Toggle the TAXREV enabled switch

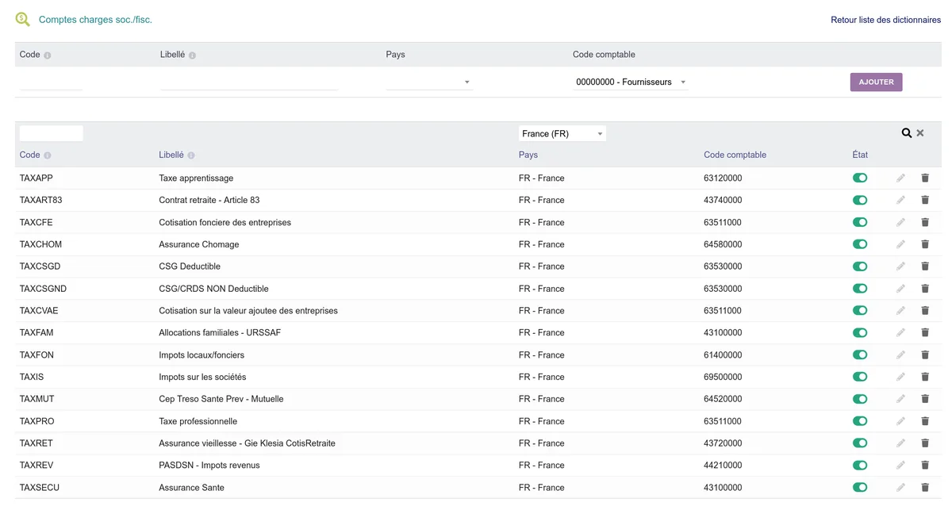point(860,466)
